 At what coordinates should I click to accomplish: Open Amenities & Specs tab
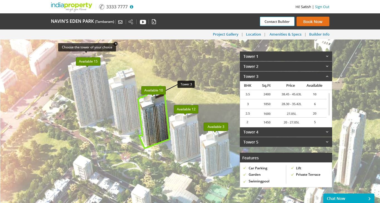tap(285, 34)
